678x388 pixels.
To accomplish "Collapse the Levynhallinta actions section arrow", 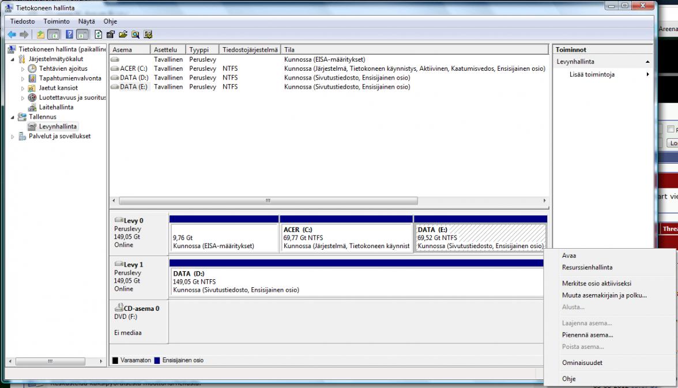I will [647, 62].
